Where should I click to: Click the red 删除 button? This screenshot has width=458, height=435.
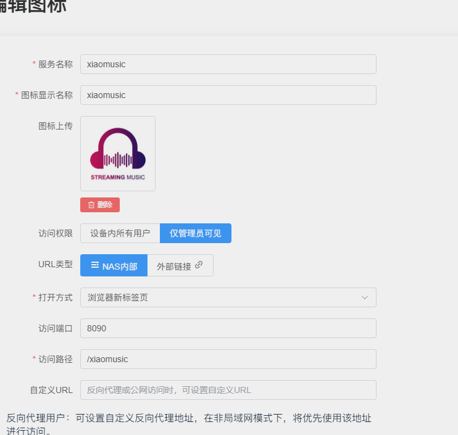click(x=100, y=205)
